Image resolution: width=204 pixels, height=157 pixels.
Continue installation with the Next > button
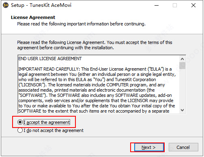[x=148, y=147]
